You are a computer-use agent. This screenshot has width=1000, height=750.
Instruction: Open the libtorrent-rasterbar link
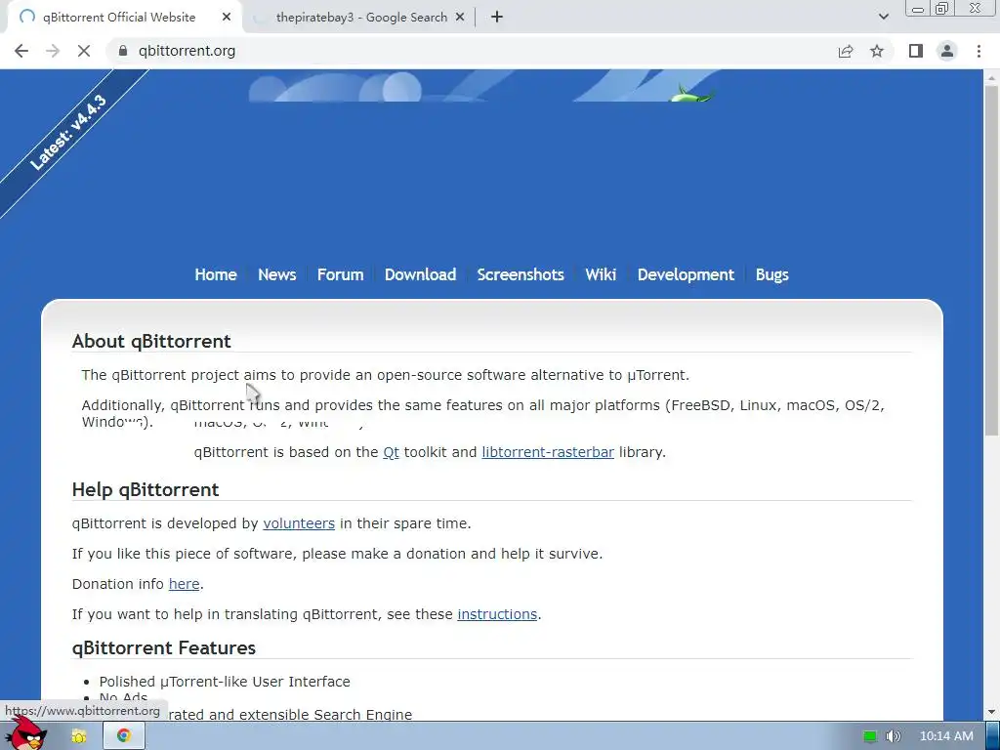[x=548, y=452]
